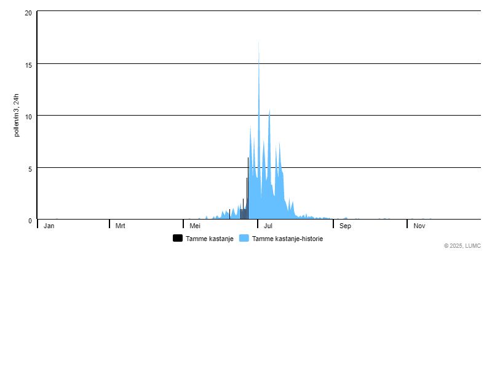Click the y-axis value 5
Image resolution: width=492 pixels, height=369 pixels.
coord(30,169)
